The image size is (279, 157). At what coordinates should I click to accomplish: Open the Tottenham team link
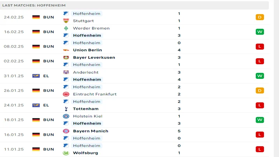pos(85,109)
